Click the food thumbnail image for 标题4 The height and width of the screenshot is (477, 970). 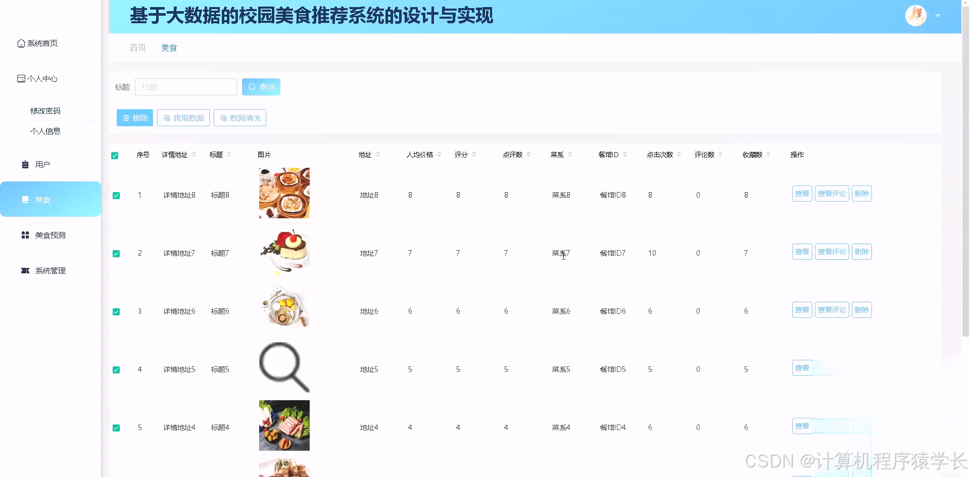[x=284, y=425]
